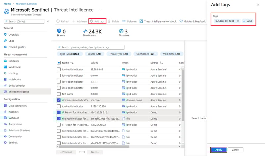Click the sidebar Search (Ctrl+/) field
The image size is (265, 156).
24,21
